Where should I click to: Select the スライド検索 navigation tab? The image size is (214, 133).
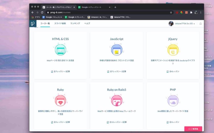(60, 23)
